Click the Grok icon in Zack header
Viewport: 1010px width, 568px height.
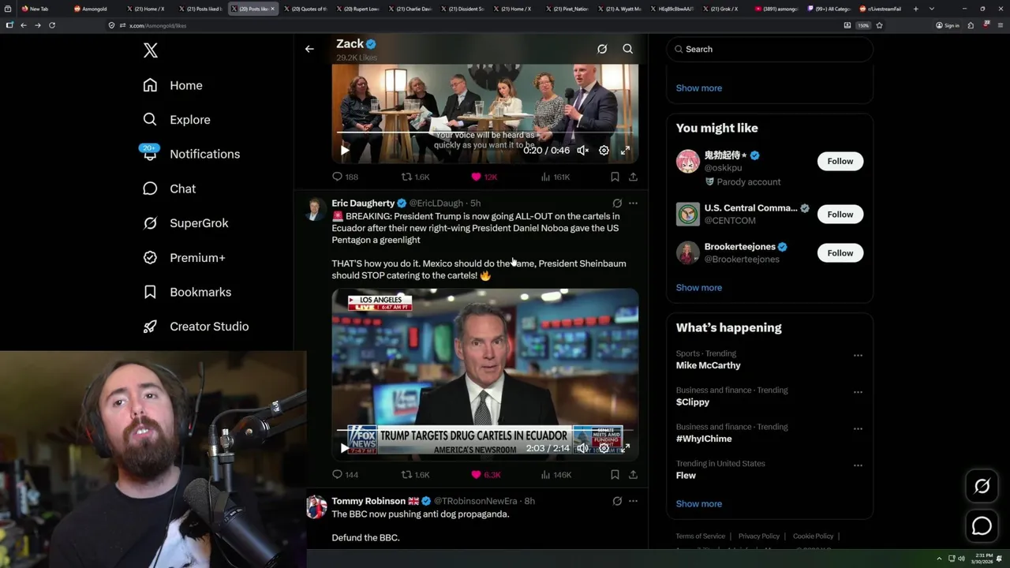pyautogui.click(x=602, y=49)
